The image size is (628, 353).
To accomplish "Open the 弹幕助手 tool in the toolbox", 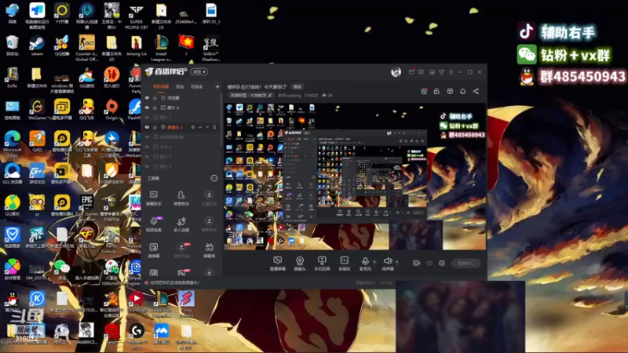I will tap(153, 198).
